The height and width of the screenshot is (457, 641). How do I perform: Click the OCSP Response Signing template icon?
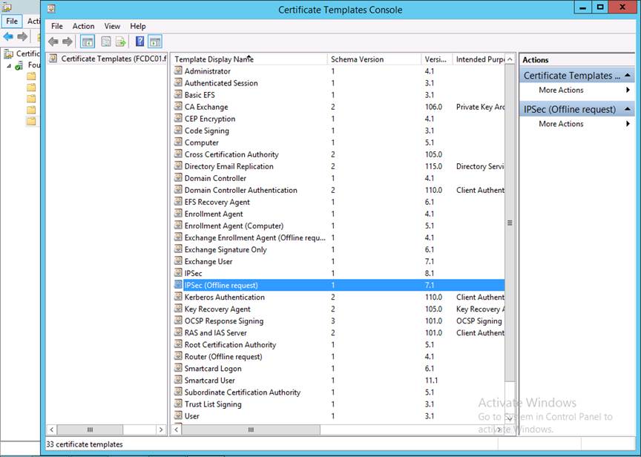click(x=178, y=321)
